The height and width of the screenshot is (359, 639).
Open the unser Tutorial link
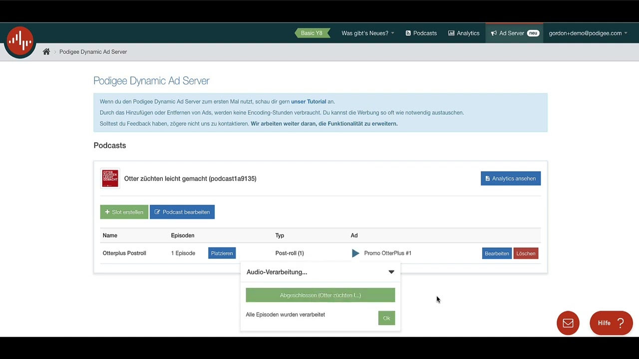pos(309,102)
